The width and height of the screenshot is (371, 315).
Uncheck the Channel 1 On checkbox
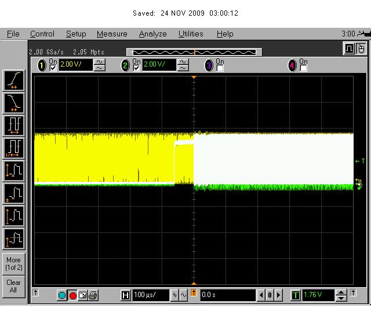coord(53,68)
